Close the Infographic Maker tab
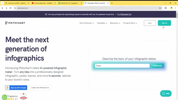Image resolution: width=178 pixels, height=100 pixels. 108,3
